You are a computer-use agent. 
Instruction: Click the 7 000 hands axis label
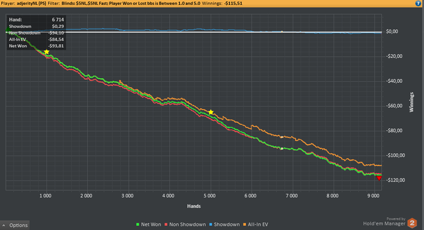pyautogui.click(x=291, y=195)
